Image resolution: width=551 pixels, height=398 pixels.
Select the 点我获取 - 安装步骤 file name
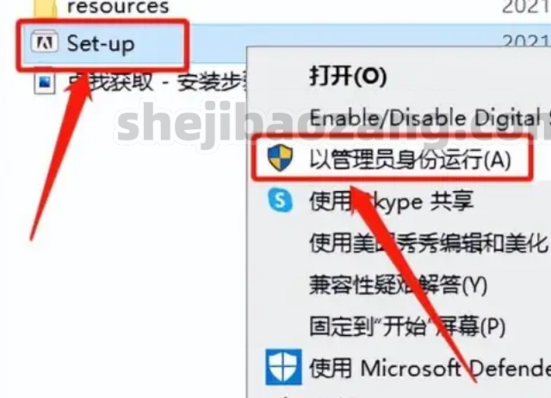(x=157, y=83)
